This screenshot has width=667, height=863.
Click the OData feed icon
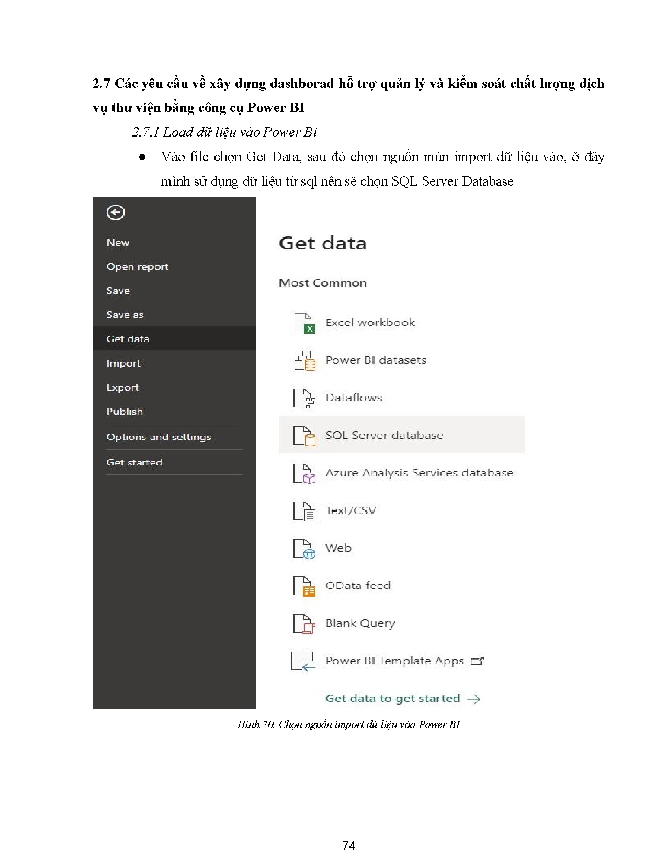click(x=304, y=586)
